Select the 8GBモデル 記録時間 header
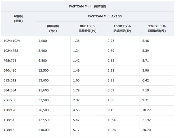The height and width of the screenshot is (138, 176). click(x=88, y=29)
